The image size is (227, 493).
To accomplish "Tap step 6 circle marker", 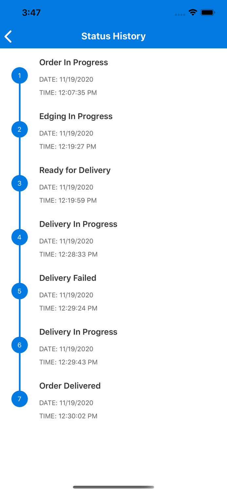I will (20, 345).
